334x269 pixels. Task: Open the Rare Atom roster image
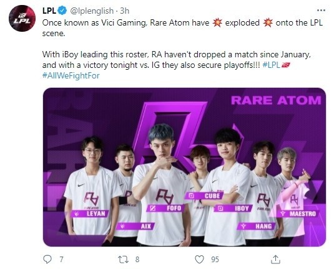(184, 167)
